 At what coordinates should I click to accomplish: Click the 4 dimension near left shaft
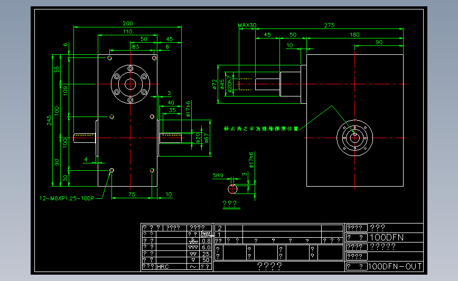[86, 159]
